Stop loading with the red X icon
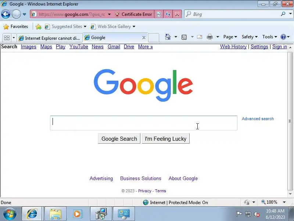The width and height of the screenshot is (294, 221). (177, 14)
